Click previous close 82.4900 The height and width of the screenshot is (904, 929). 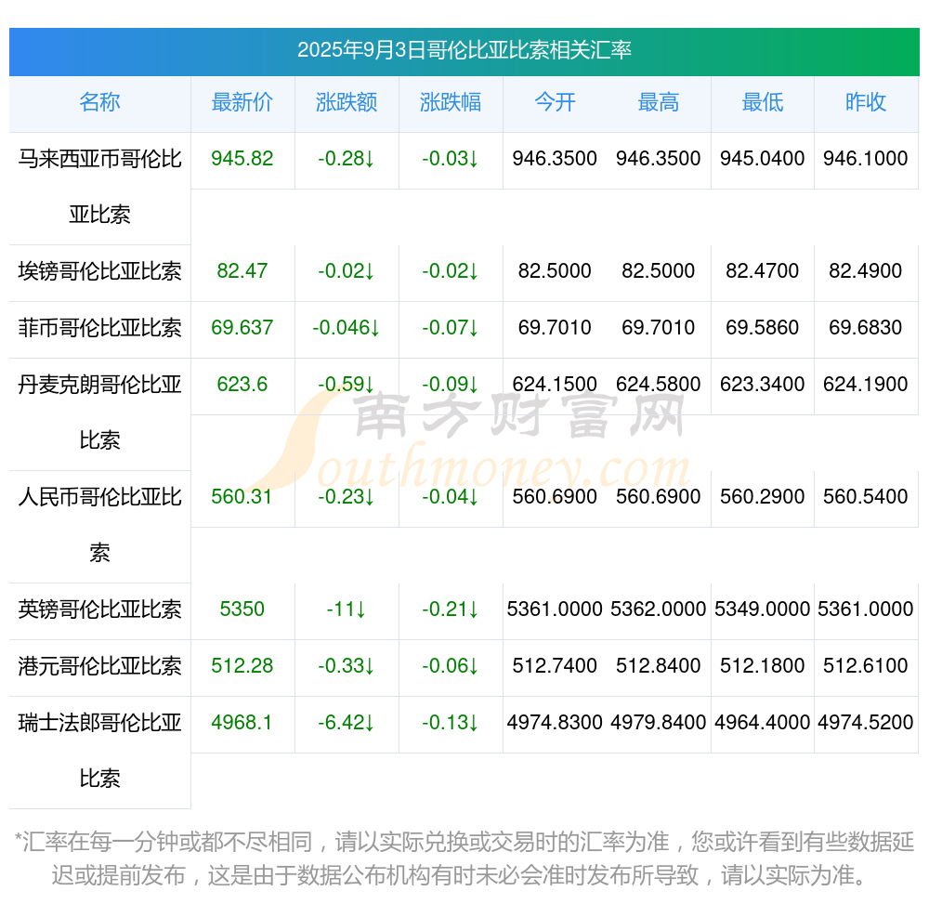point(866,271)
